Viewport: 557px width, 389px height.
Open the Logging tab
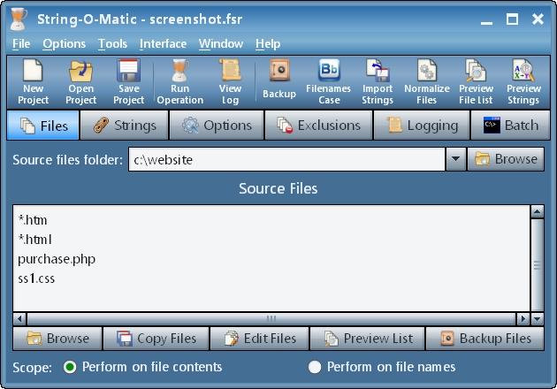[x=422, y=126]
